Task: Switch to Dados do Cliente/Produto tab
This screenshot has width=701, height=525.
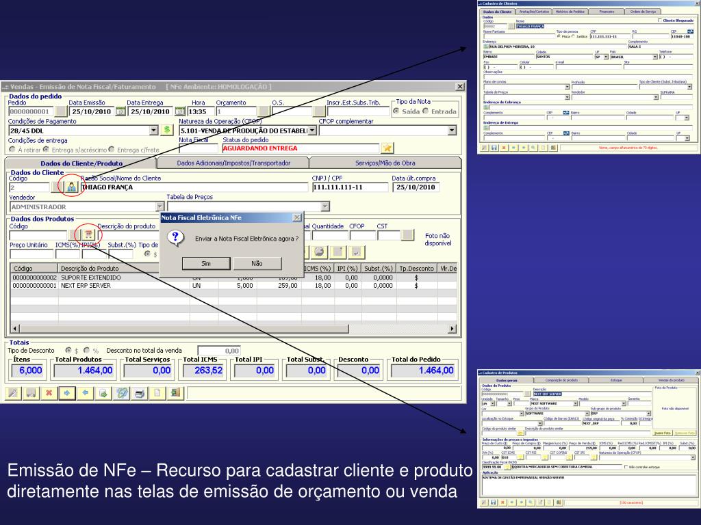Action: coord(81,163)
